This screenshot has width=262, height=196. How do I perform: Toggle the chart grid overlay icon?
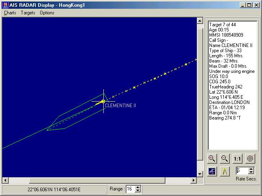pos(212,171)
